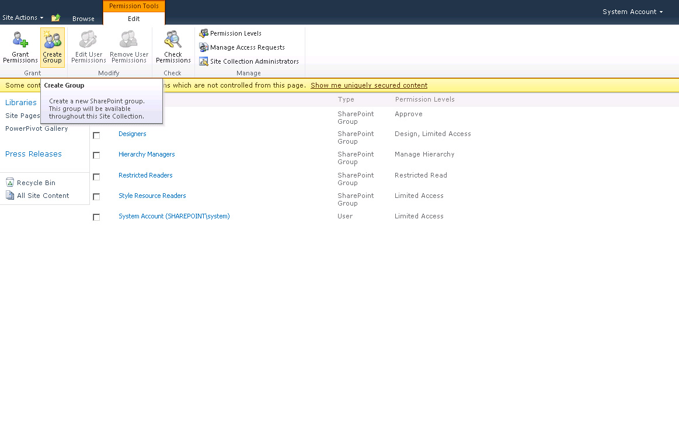Screen dimensions: 679x421
Task: Check the System Account user checkbox
Action: [96, 217]
